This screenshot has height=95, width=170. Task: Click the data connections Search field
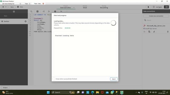[x=156, y=20]
